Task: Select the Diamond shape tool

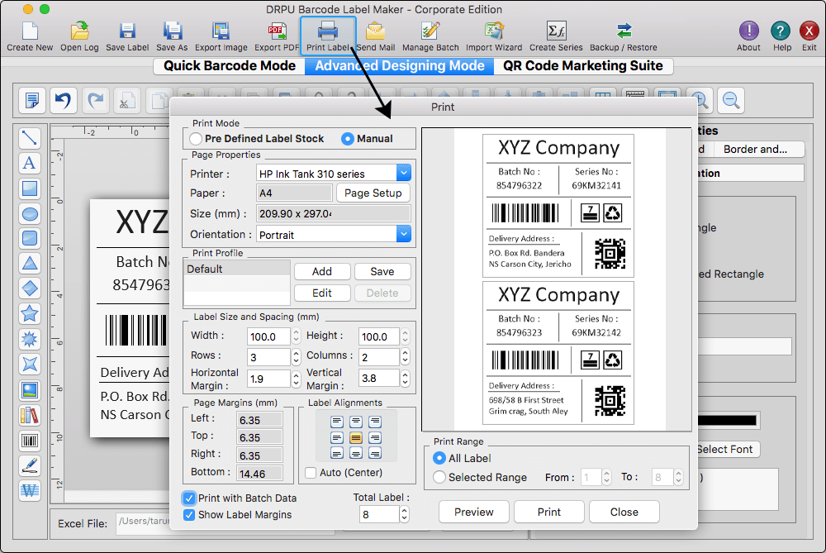Action: pyautogui.click(x=30, y=288)
